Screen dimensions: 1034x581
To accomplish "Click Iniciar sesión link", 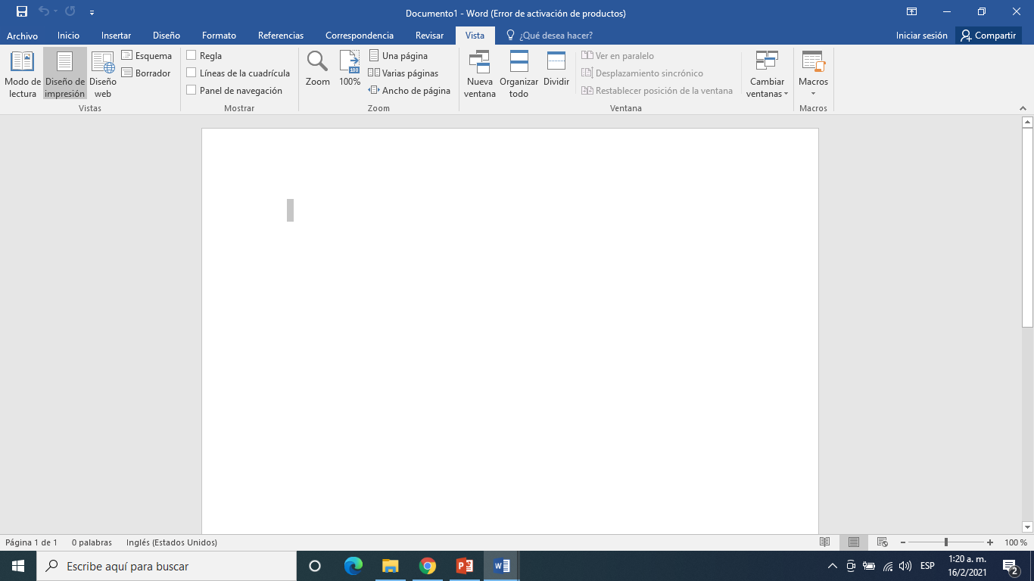I will (921, 36).
